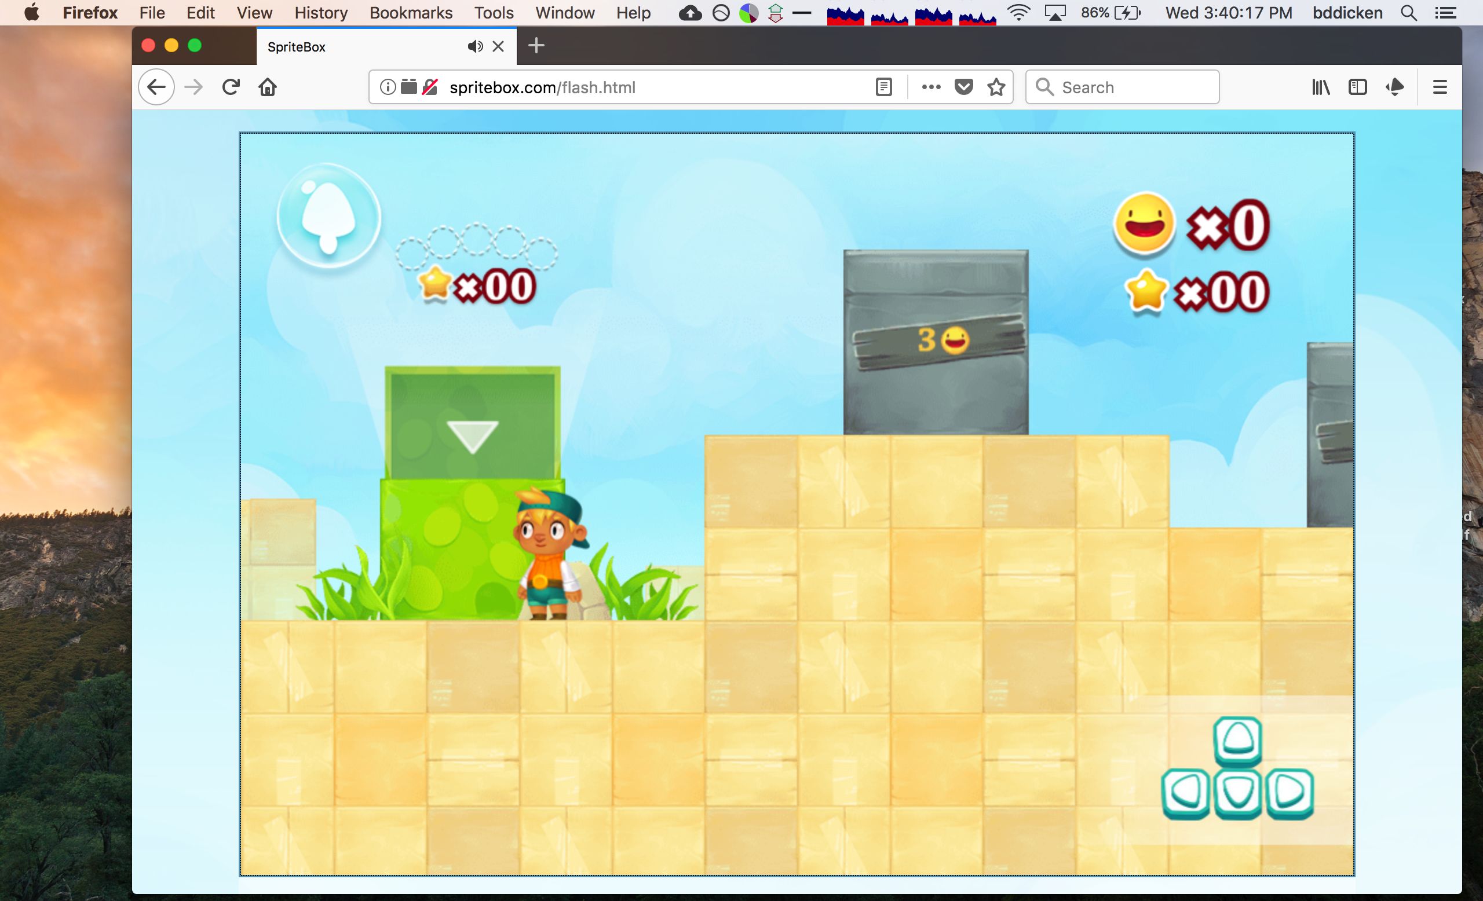Click the crossed-out permission icon in address bar

coord(430,87)
